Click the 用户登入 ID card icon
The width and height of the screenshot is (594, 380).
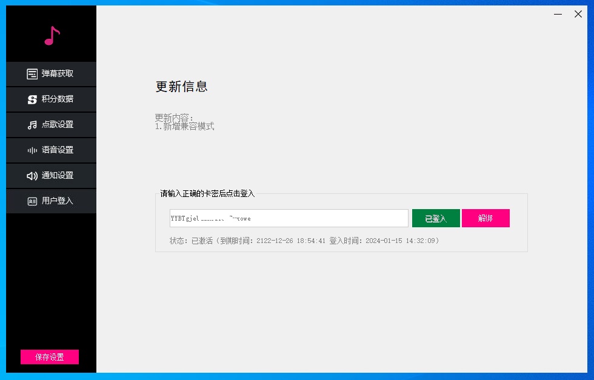pyautogui.click(x=32, y=201)
